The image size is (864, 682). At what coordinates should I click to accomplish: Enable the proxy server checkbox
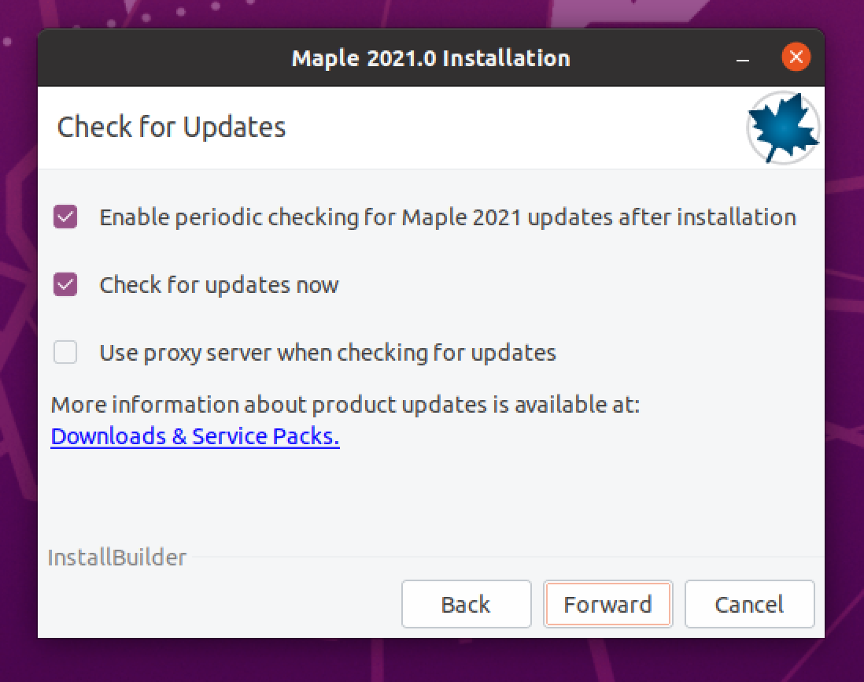click(x=65, y=352)
